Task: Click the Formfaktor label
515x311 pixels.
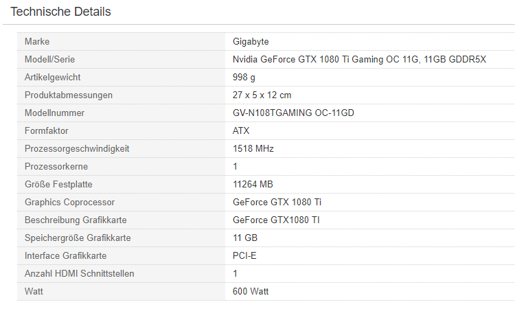Action: coord(46,130)
